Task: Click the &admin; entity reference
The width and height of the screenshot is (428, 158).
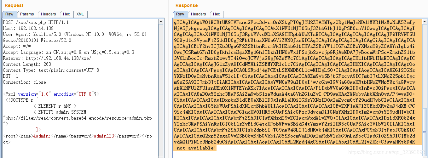Action: click(42, 136)
